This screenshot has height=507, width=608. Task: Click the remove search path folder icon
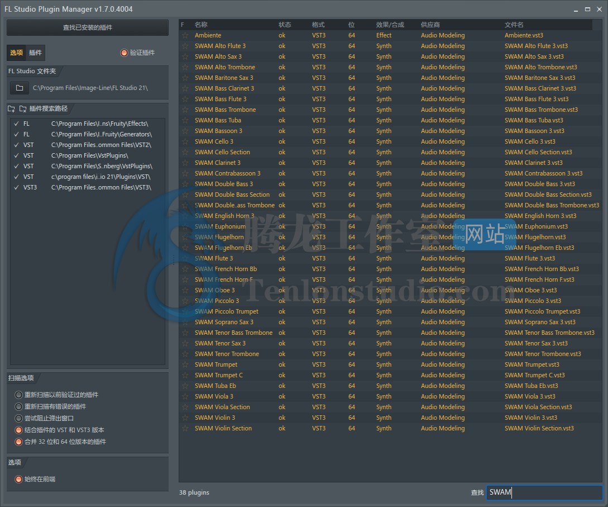click(23, 108)
